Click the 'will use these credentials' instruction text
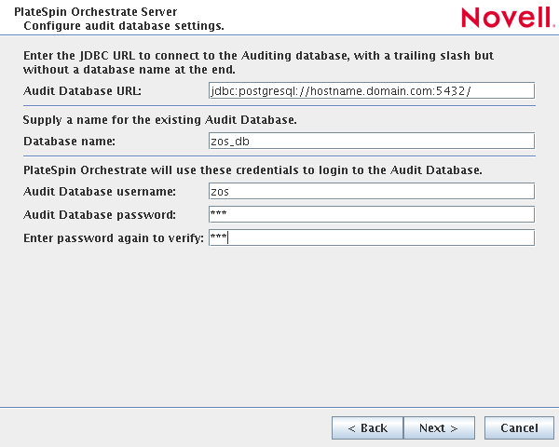559x447 pixels. tap(252, 170)
